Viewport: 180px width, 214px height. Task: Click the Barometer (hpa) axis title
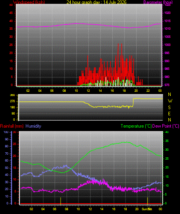[158, 2]
